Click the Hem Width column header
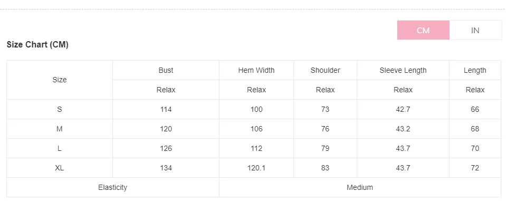This screenshot has height=201, width=506. 256,70
